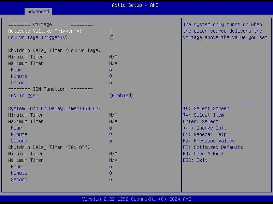Select Minute under Shutdown Delay Timer (IGN Off)
Image resolution: width=273 pixels, height=204 pixels.
(19, 173)
